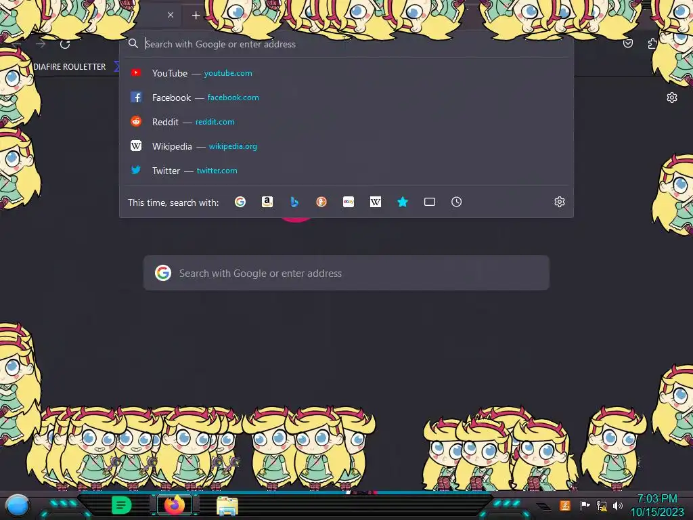
Task: Open new tab page customize gear
Action: [x=672, y=97]
